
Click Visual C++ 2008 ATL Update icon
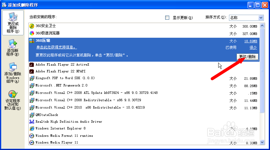(x=32, y=93)
